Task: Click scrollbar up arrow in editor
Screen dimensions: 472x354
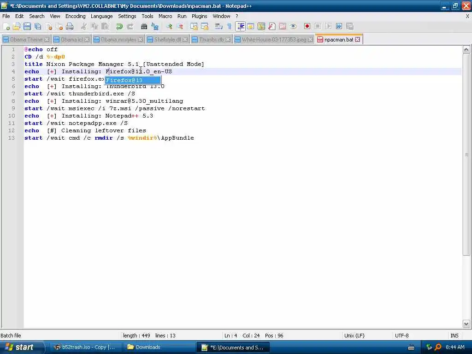Action: (466, 50)
